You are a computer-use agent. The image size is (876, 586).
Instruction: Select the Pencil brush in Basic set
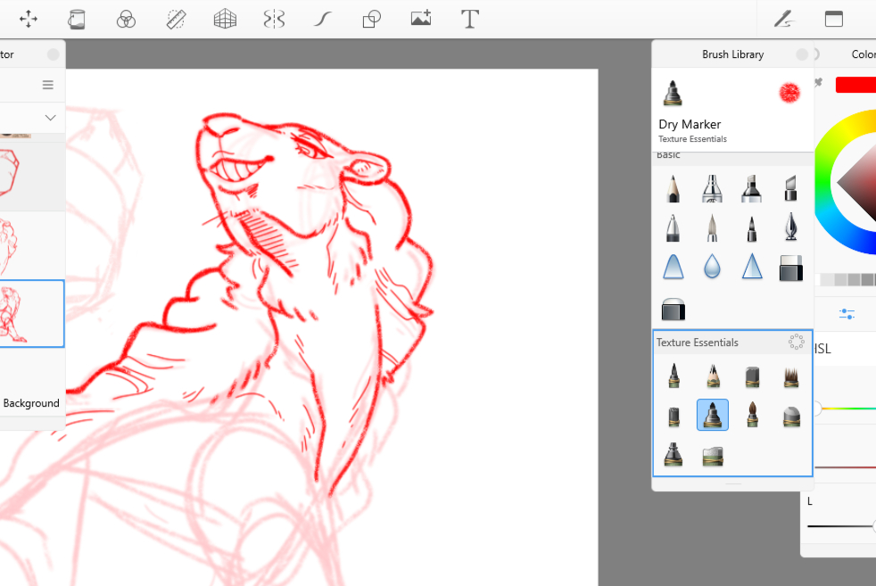(673, 188)
